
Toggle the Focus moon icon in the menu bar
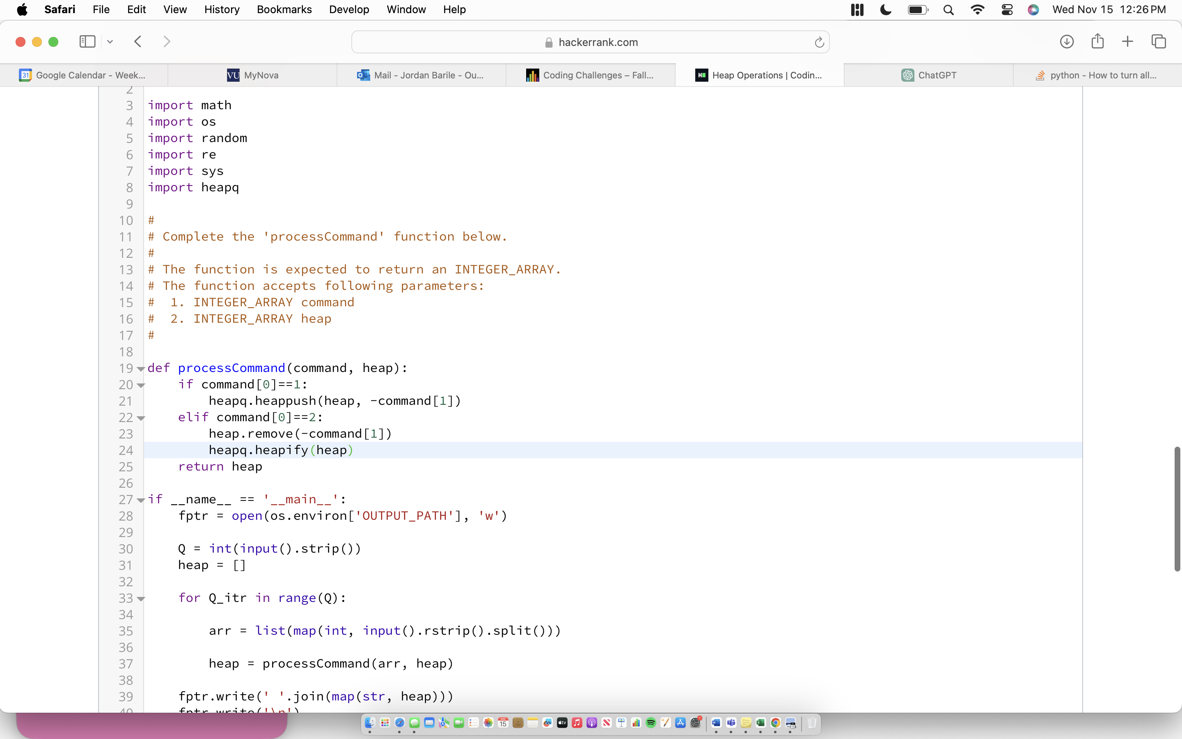click(x=886, y=10)
